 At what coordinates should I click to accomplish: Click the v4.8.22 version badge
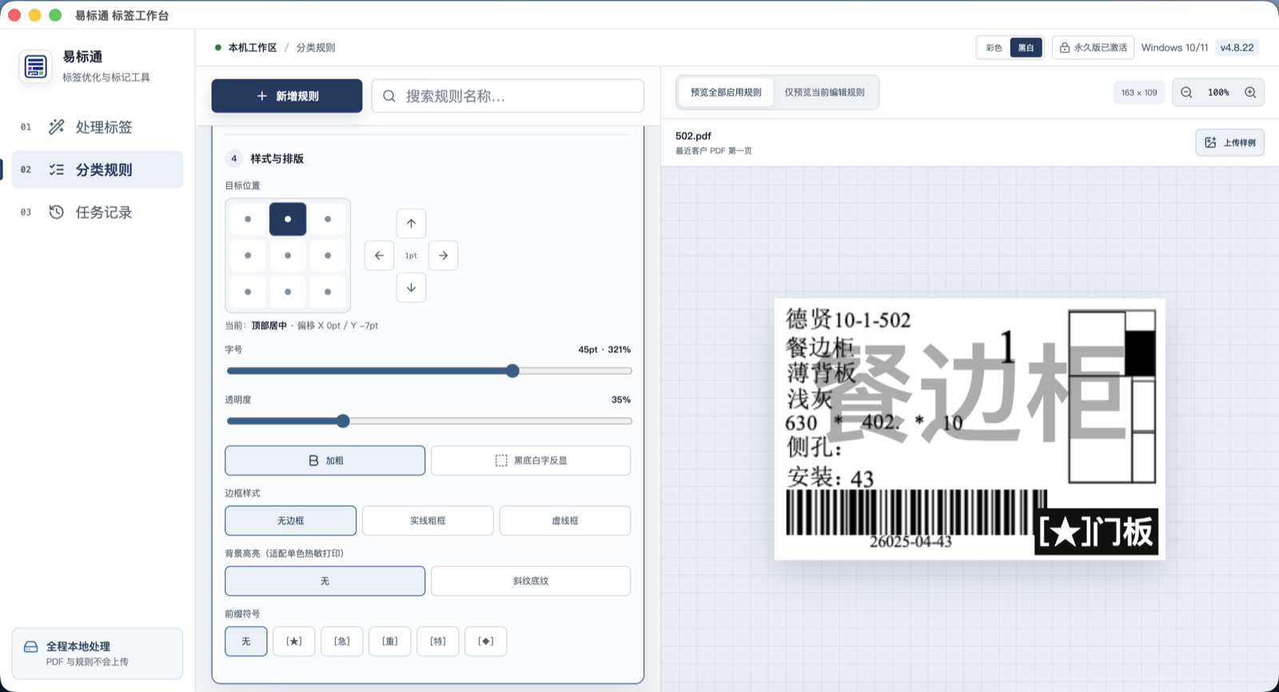[1237, 48]
